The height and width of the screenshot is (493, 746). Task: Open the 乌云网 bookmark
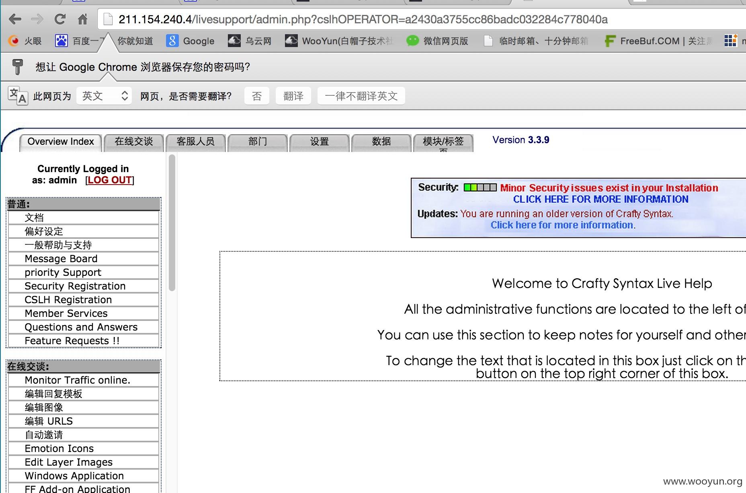coord(250,41)
